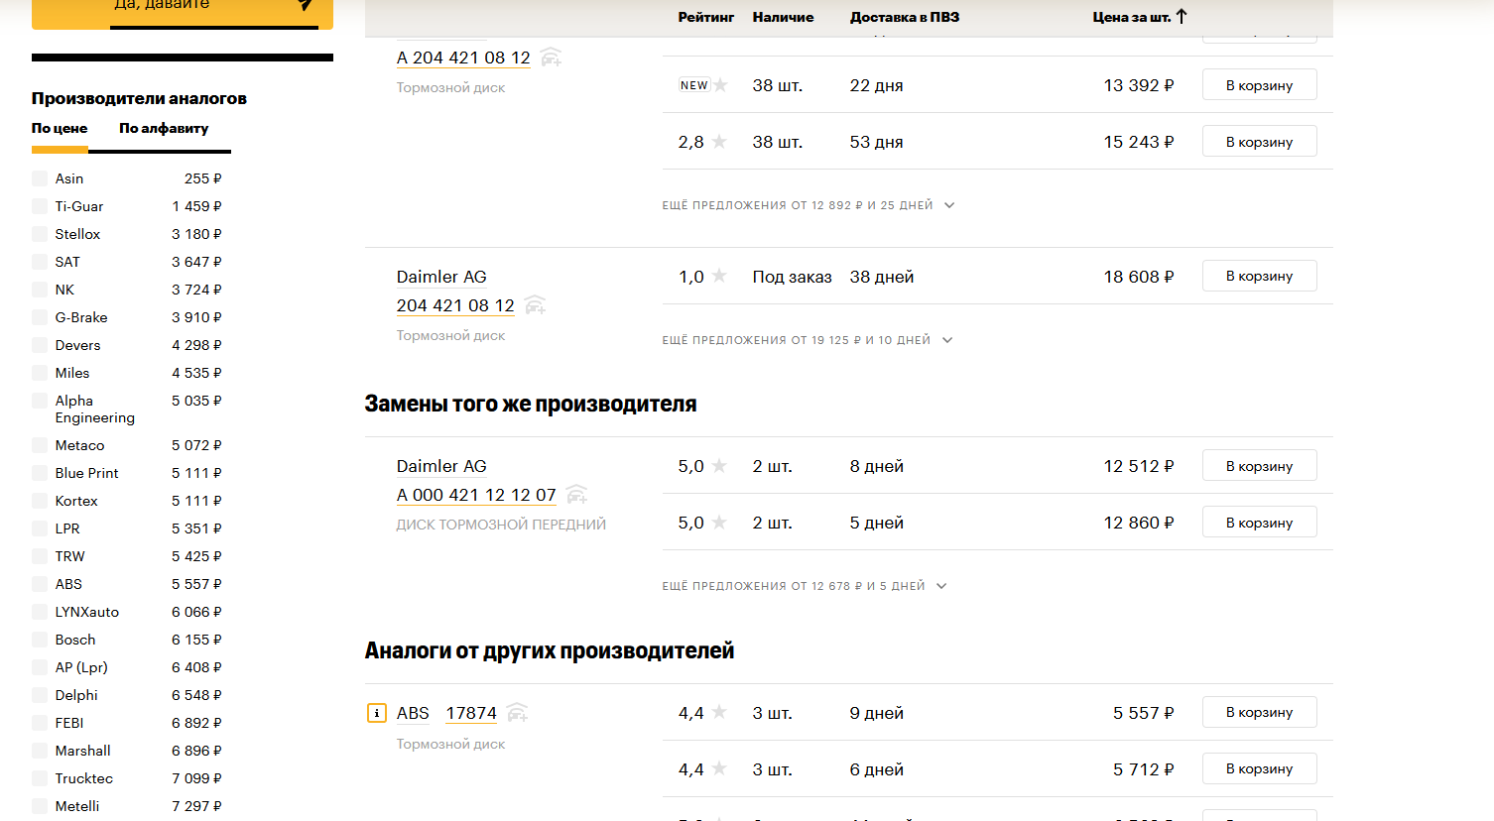Show more offers from 12 678 ₽ and 5 days

(x=805, y=586)
